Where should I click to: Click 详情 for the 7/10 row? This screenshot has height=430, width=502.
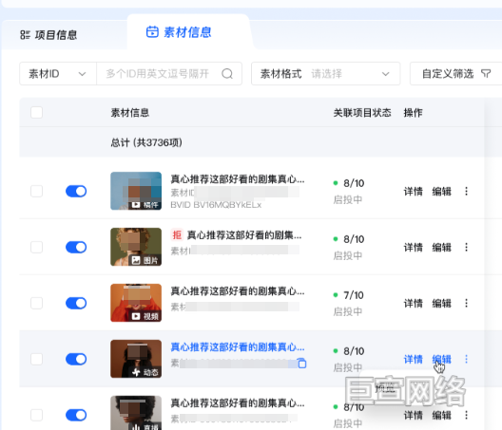point(413,304)
